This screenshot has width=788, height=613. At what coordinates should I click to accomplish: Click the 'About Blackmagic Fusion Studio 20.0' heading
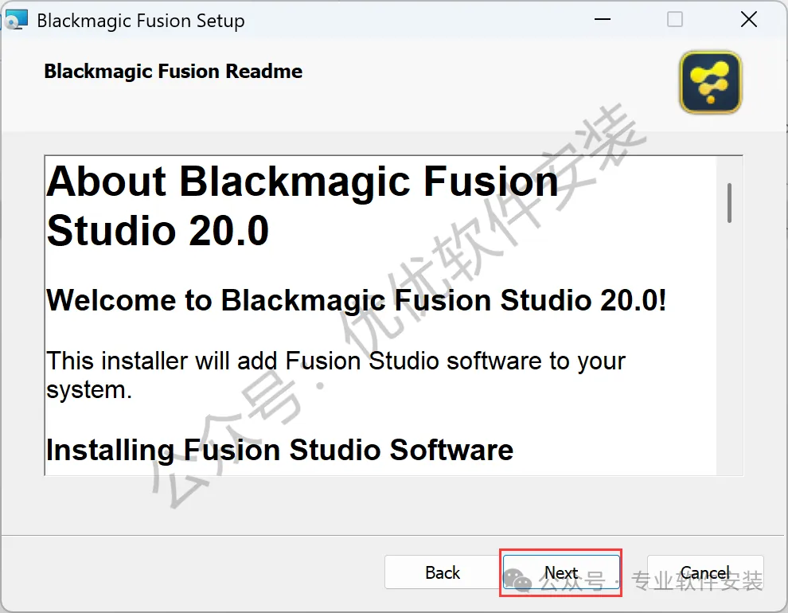tap(302, 206)
